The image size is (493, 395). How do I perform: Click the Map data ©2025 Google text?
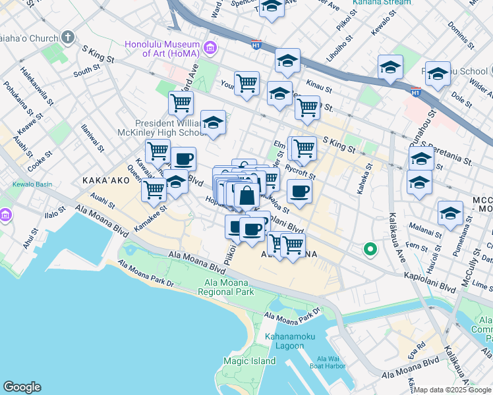451,390
